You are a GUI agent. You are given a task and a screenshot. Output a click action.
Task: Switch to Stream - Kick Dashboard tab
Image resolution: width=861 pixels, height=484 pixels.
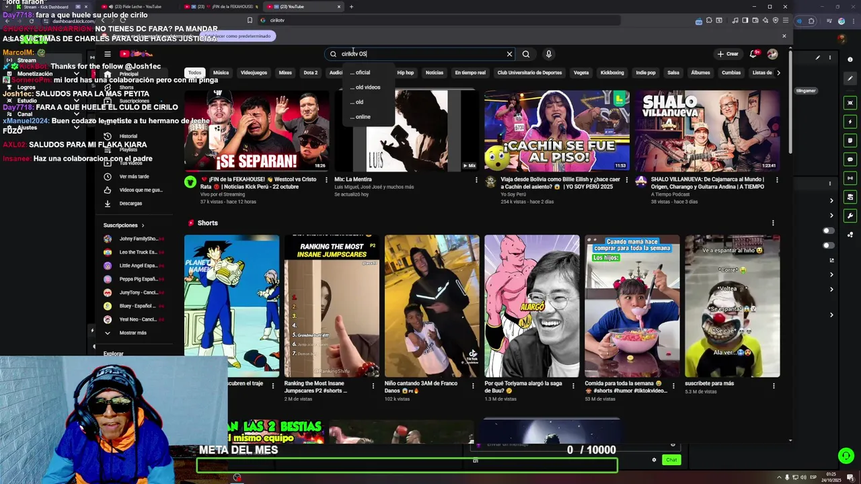[46, 7]
